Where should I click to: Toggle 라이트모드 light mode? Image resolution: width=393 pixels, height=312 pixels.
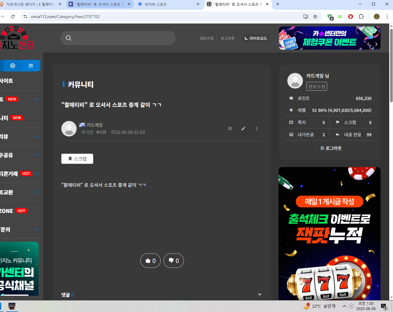[256, 38]
